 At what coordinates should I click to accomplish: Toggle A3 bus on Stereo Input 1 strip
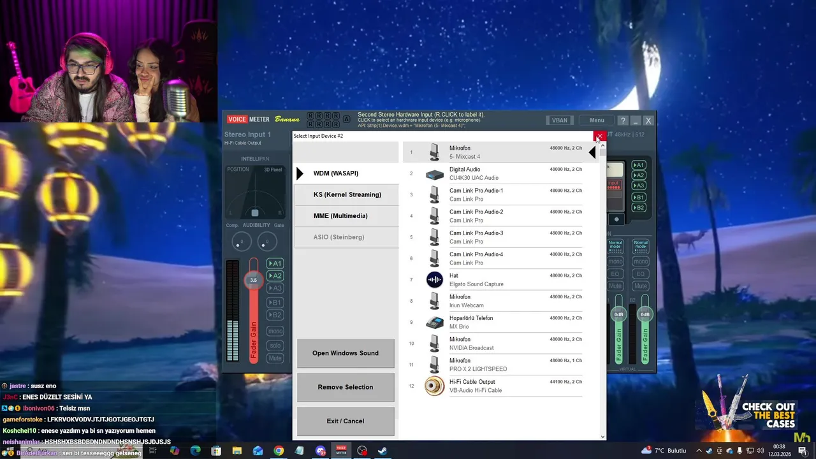point(275,288)
